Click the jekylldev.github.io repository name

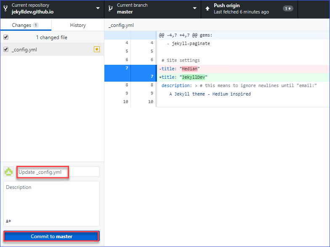point(33,12)
